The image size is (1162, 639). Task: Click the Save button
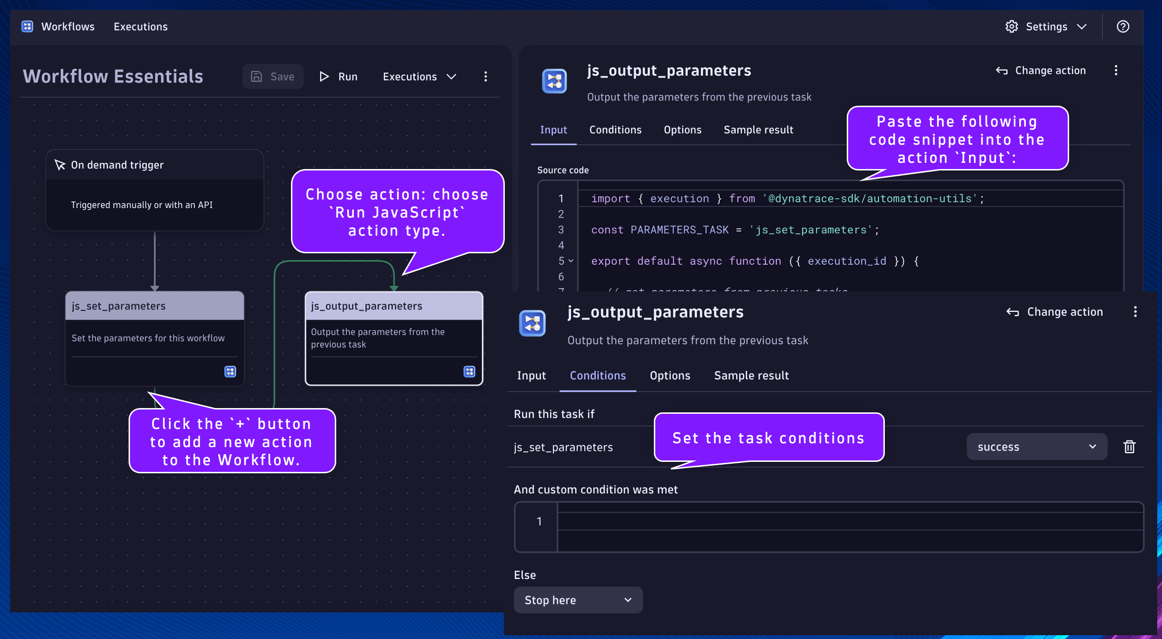pyautogui.click(x=273, y=77)
